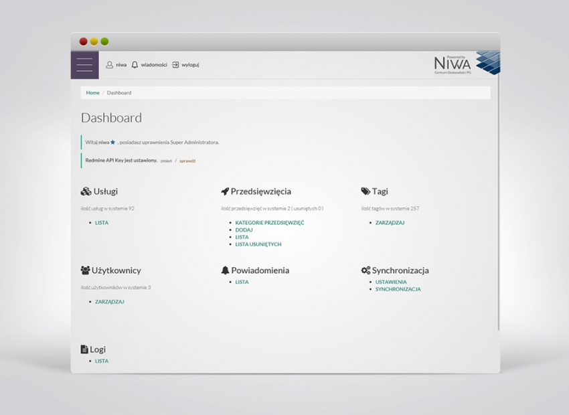
Task: Click the wyloguj logout icon
Action: (x=175, y=65)
